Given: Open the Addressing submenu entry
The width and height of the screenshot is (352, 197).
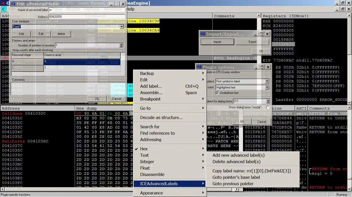Looking at the screenshot, I should tap(170, 140).
